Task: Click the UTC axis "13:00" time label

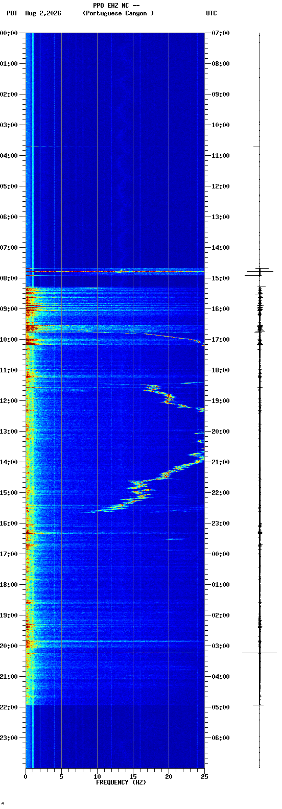Action: tap(220, 217)
